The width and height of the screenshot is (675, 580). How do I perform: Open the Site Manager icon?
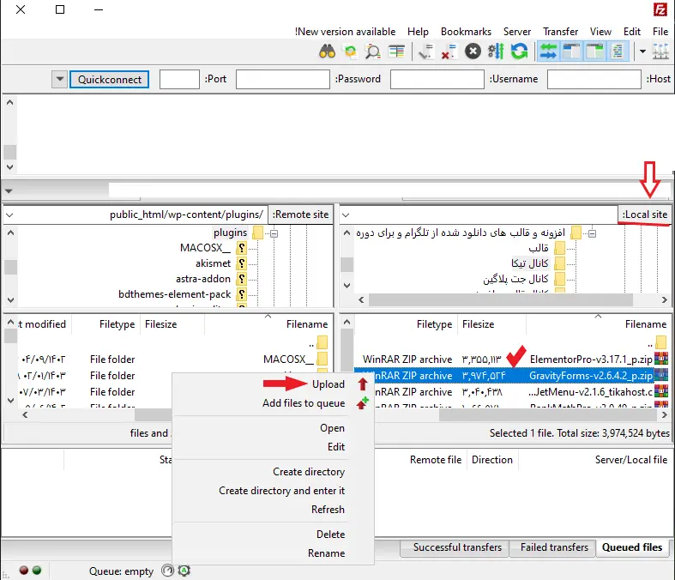click(660, 51)
